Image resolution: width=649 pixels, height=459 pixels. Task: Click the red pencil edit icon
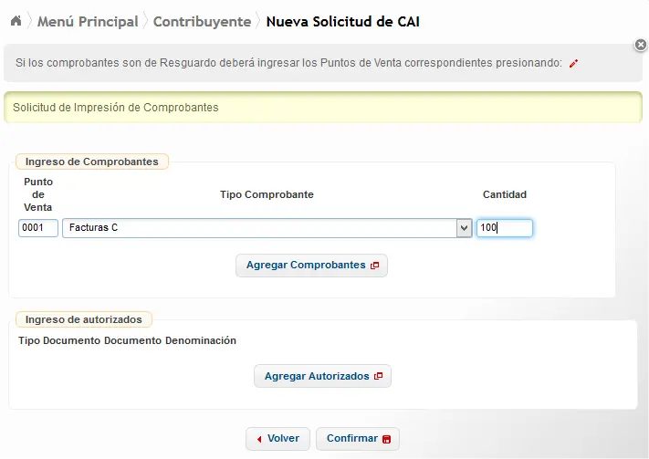coord(573,63)
